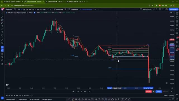Toggle the market replay simulator button

(86, 9)
